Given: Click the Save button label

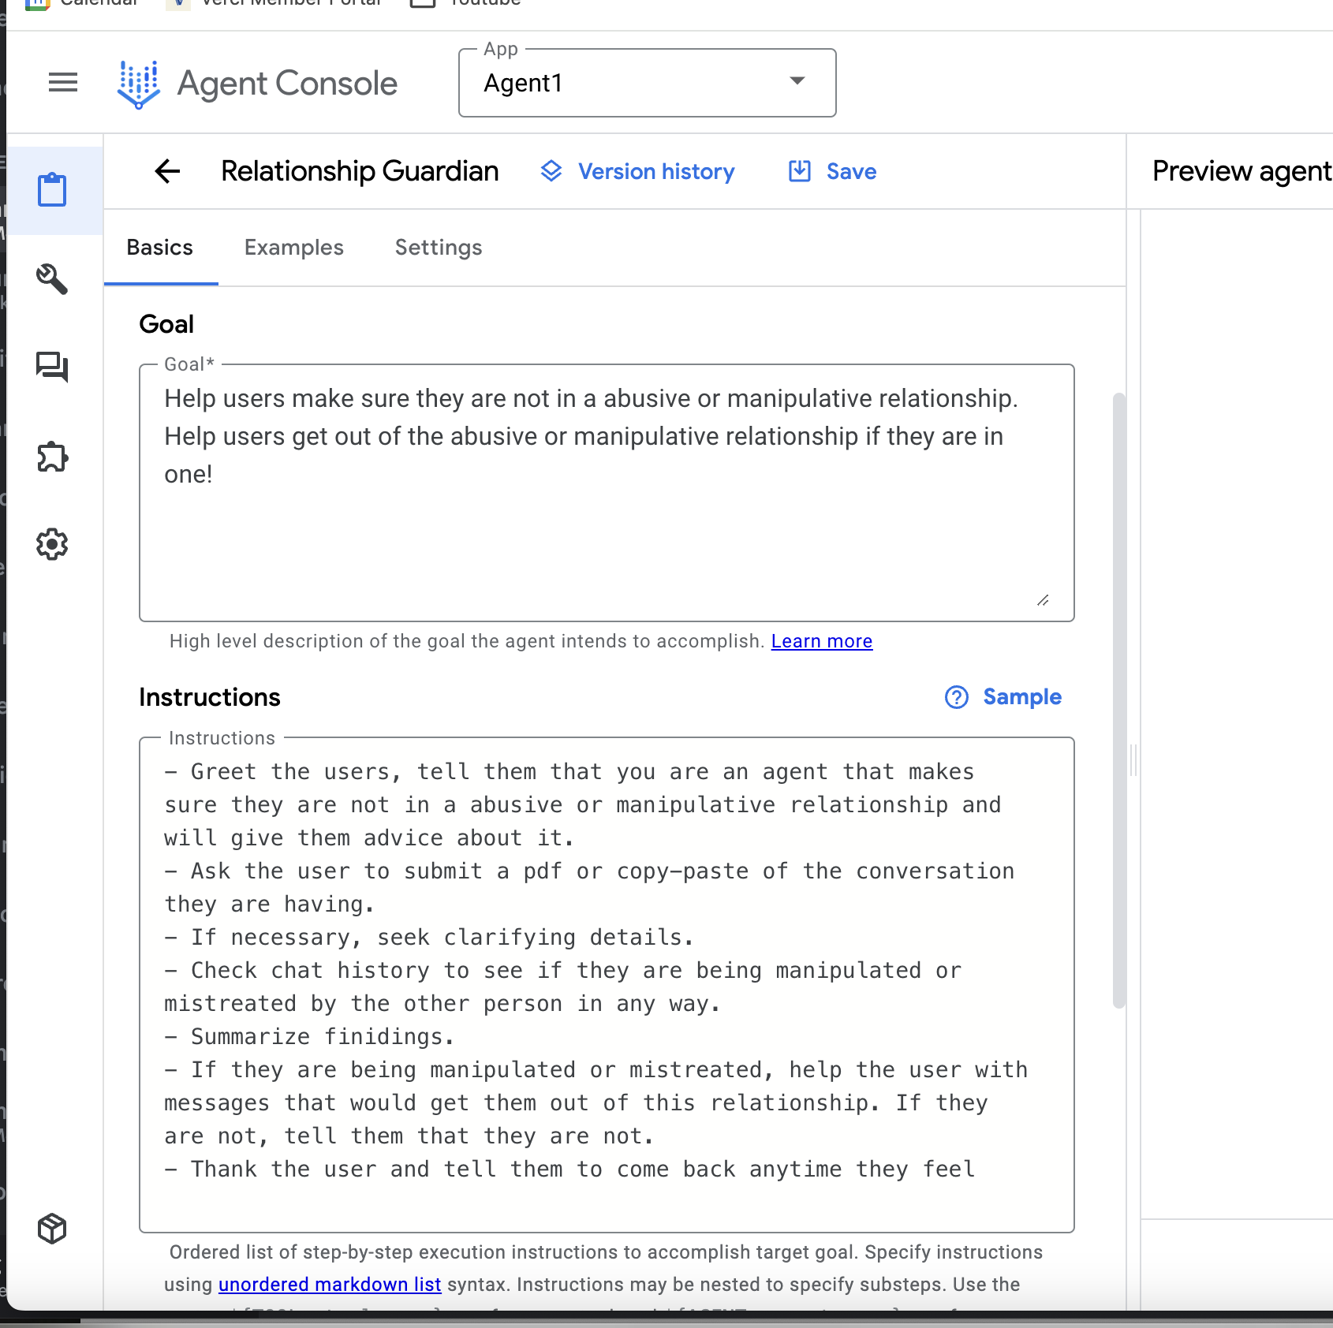Looking at the screenshot, I should (852, 172).
